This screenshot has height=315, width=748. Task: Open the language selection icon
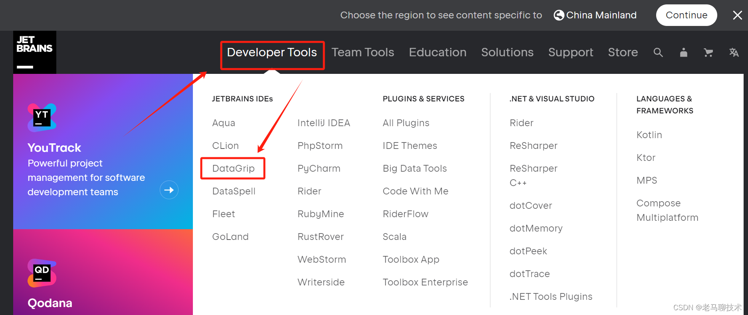pyautogui.click(x=734, y=52)
